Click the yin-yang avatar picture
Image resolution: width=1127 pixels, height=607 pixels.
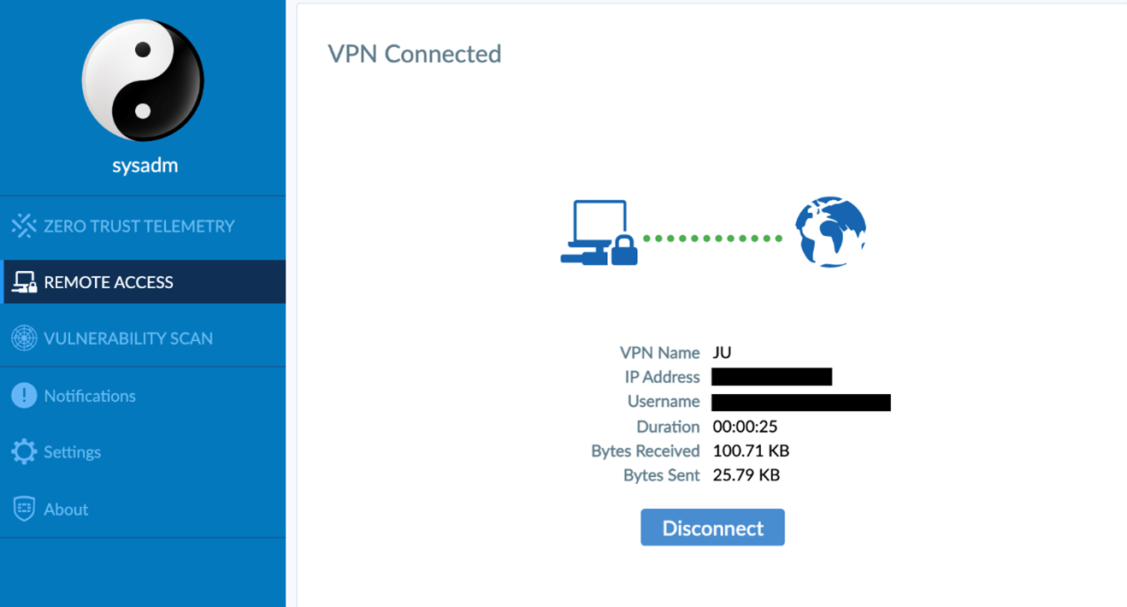click(x=143, y=80)
